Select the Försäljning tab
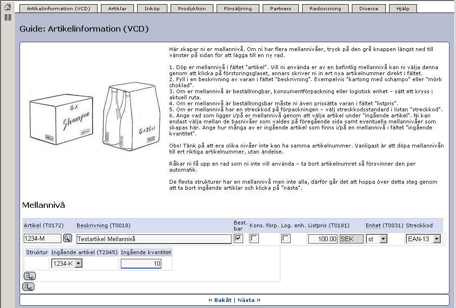This screenshot has width=456, height=308. coord(238,8)
